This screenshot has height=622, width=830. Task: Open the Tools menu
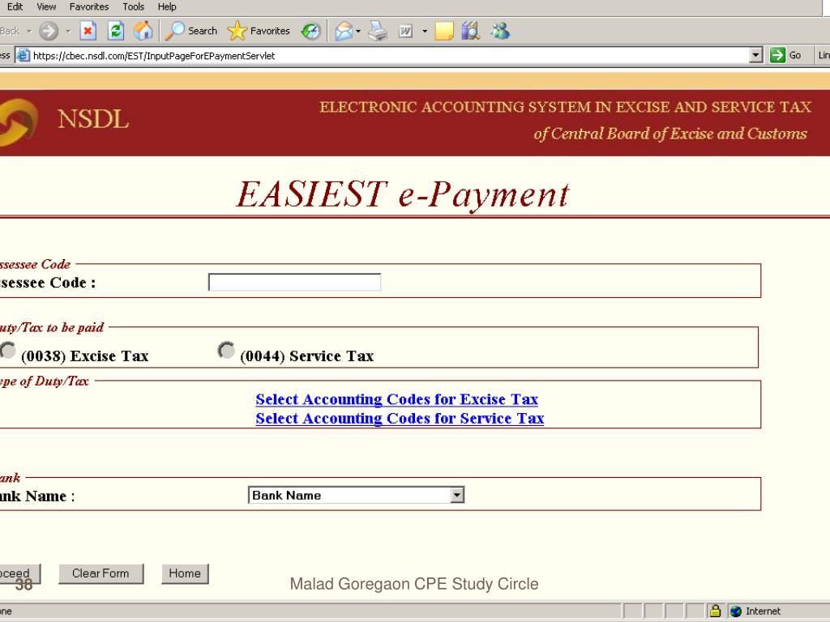(134, 6)
